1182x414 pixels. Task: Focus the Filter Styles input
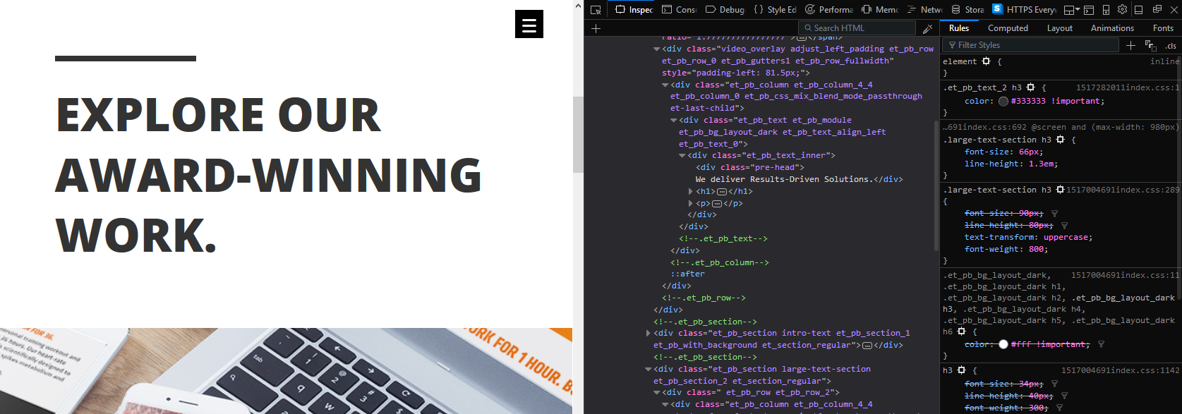[x=1031, y=45]
